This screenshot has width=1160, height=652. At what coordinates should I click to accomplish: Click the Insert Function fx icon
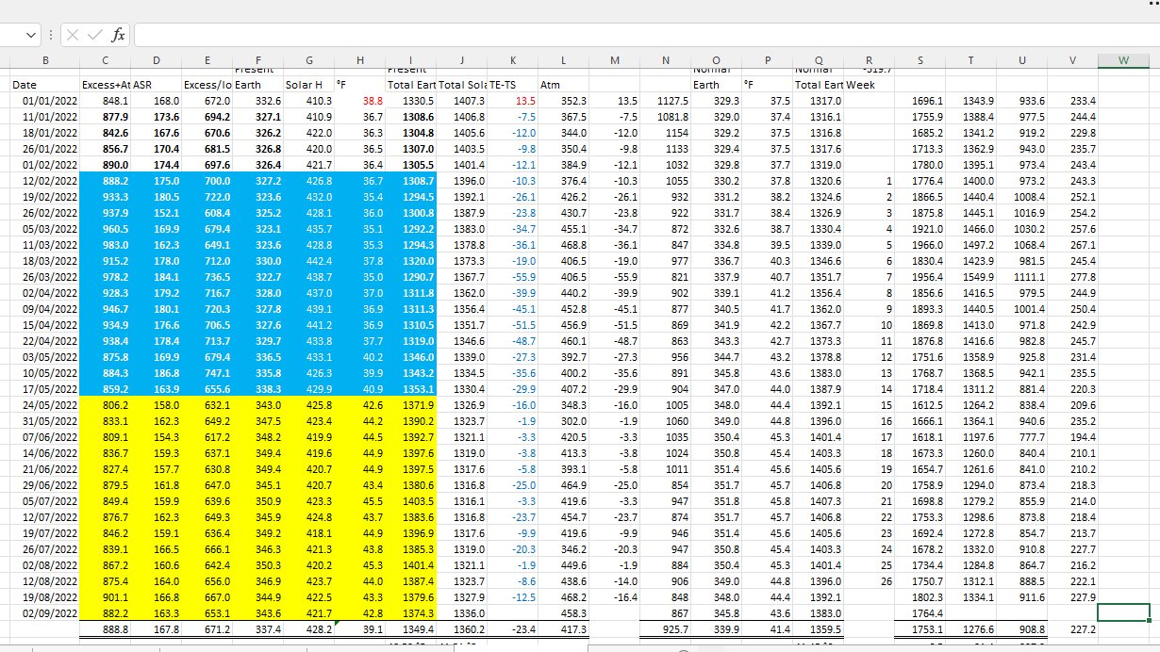[x=118, y=35]
